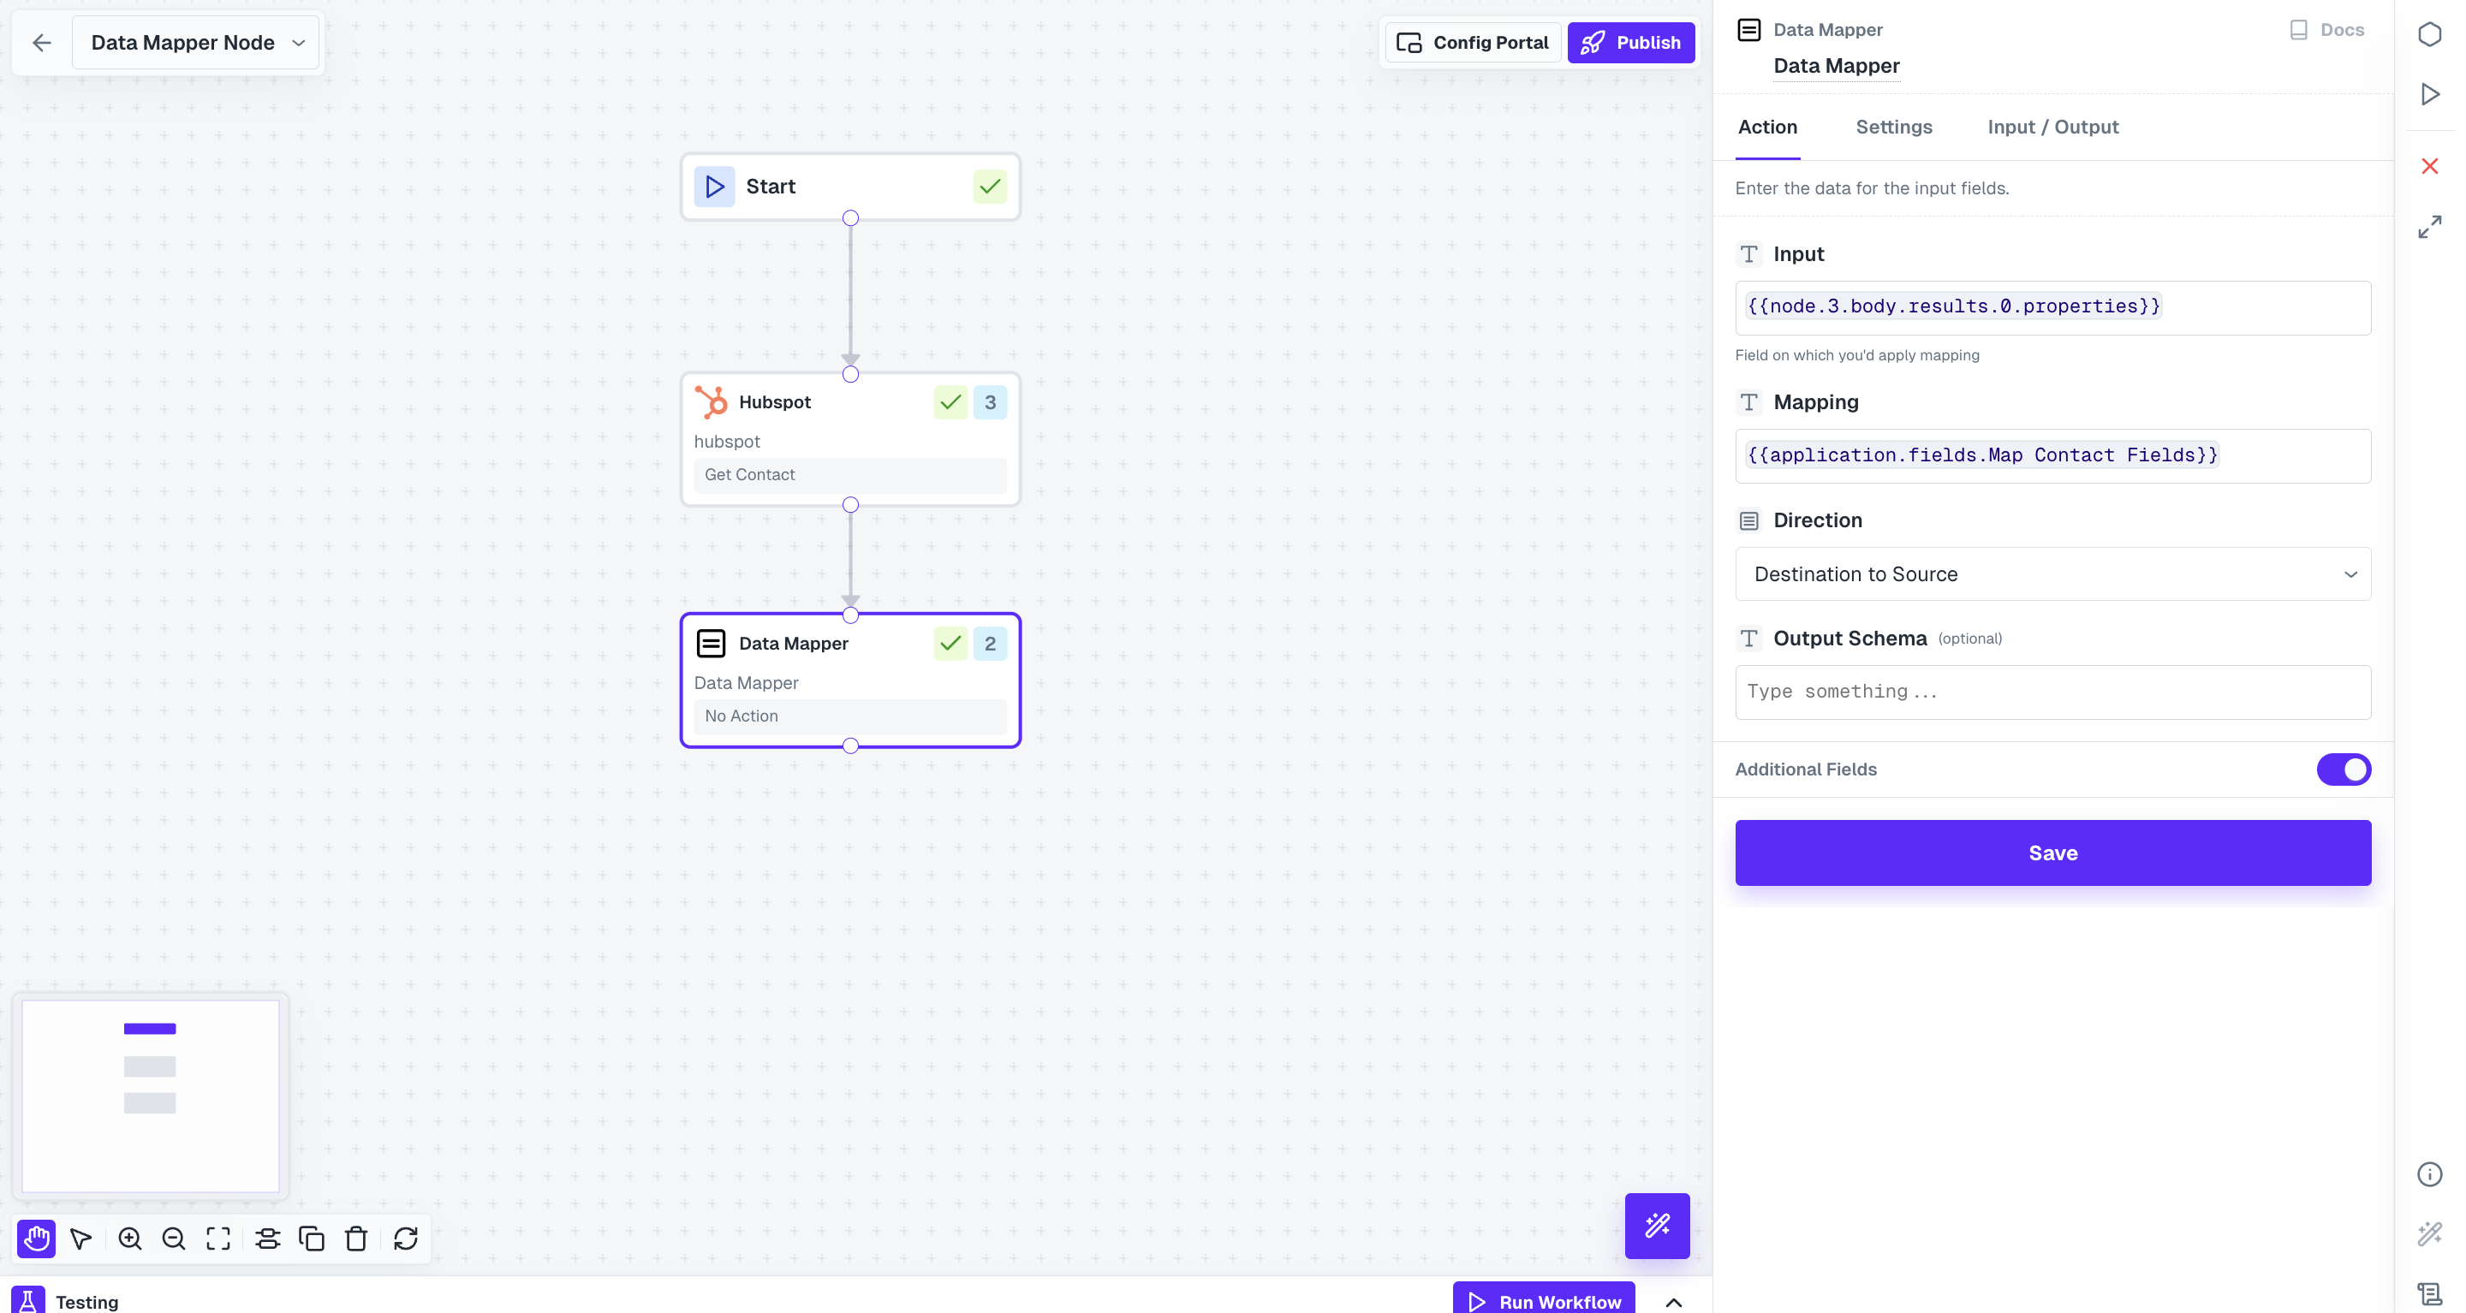Viewport: 2466px width, 1313px height.
Task: Duplicate the selected node
Action: tap(312, 1238)
